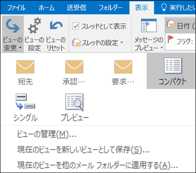Select the 表示 ribbon tab

[x=142, y=8]
